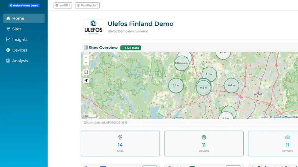Zoom in on the map with plus
Screen dimensions: 298x167
(x=86, y=57)
